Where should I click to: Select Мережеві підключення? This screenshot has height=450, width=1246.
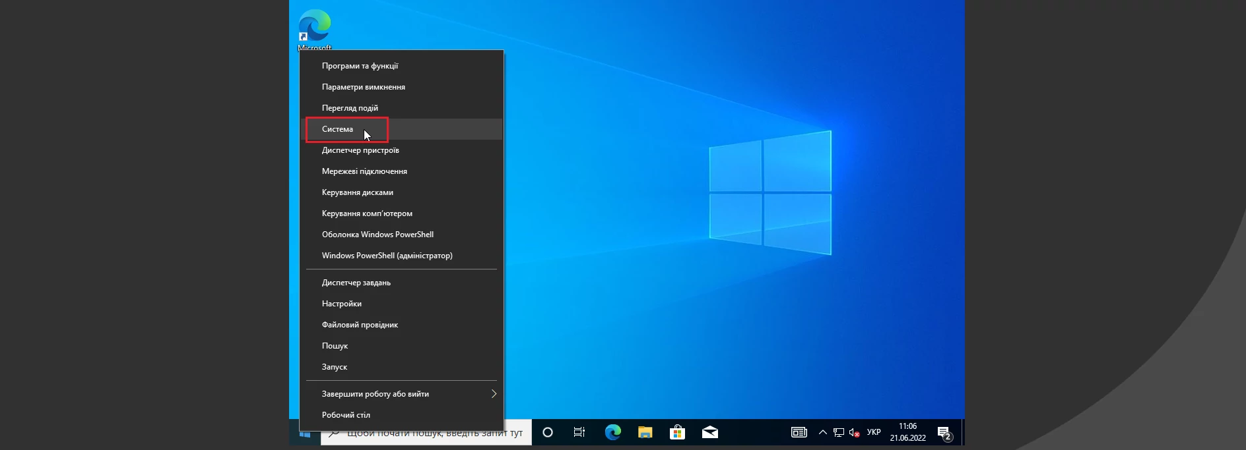pos(401,171)
